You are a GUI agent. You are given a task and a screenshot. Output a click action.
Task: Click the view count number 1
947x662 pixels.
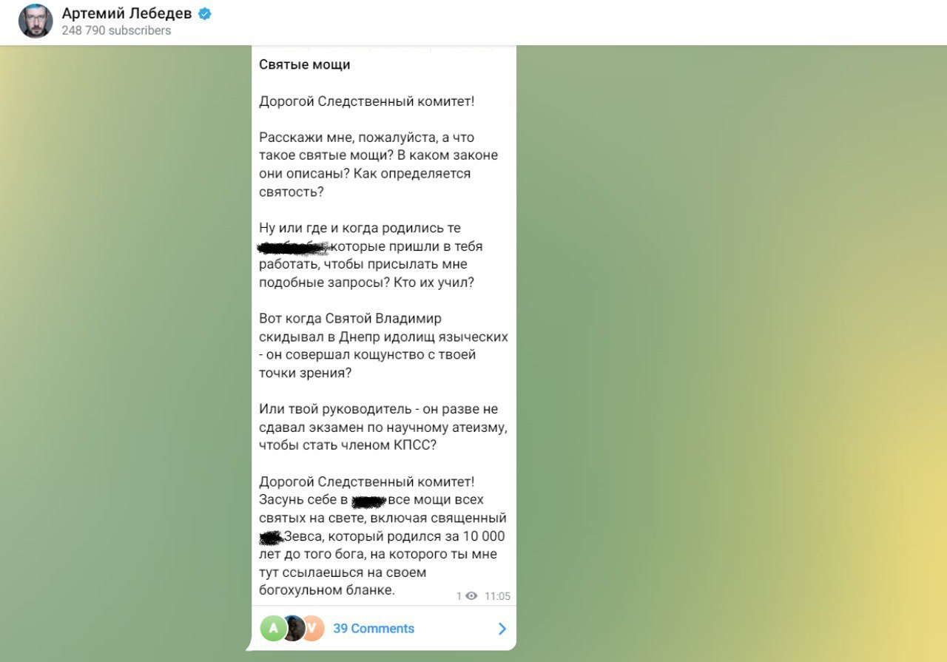coord(459,596)
